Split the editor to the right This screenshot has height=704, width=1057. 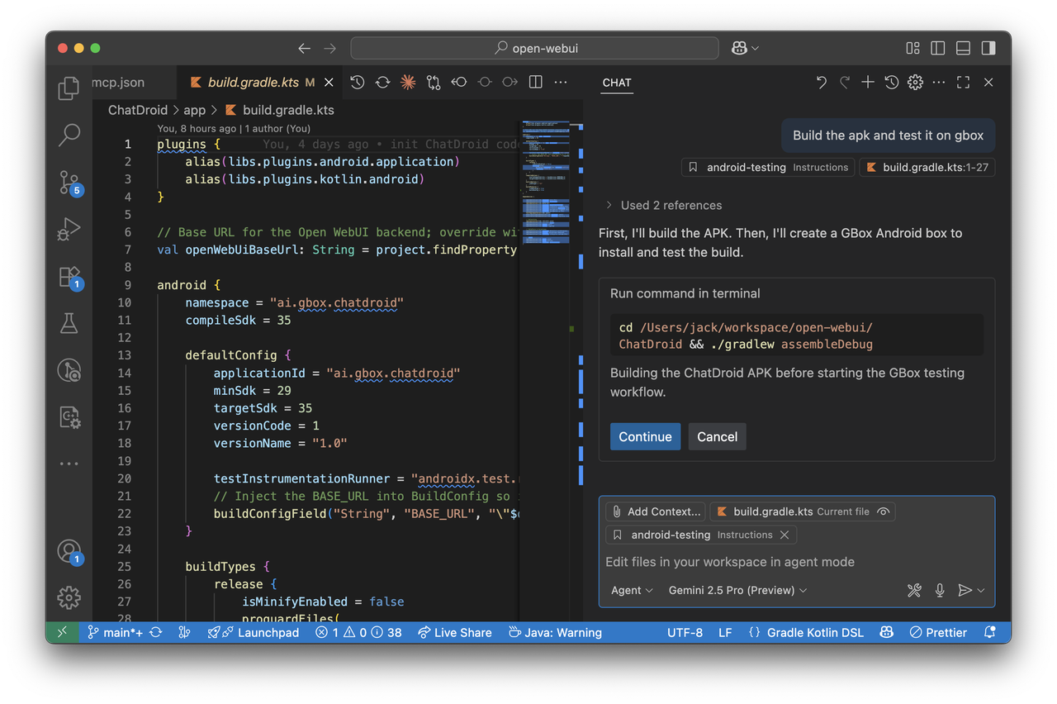tap(535, 82)
